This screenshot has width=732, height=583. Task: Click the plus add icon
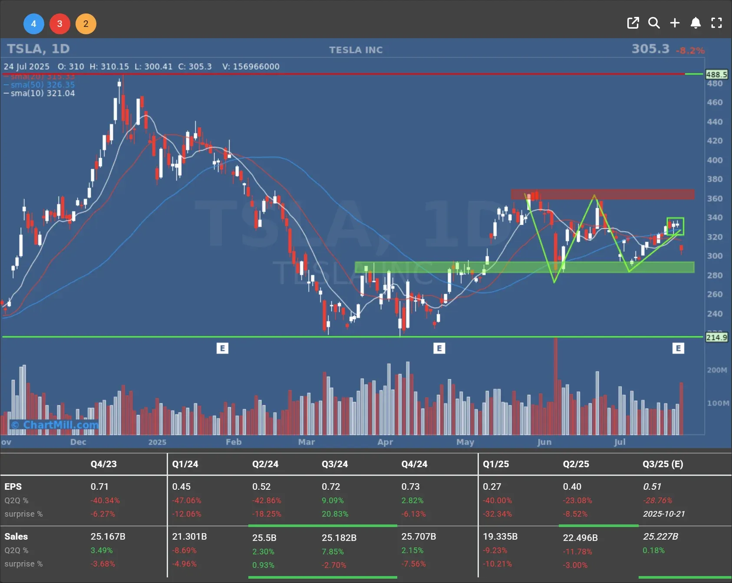click(x=675, y=23)
